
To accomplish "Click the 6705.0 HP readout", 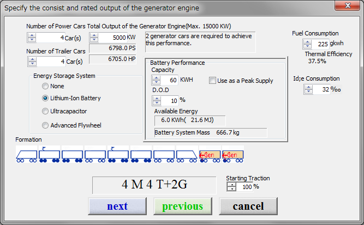I will point(112,59).
